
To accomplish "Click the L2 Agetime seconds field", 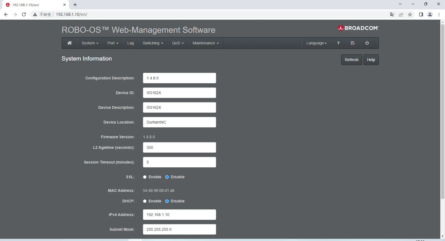I will [179, 147].
